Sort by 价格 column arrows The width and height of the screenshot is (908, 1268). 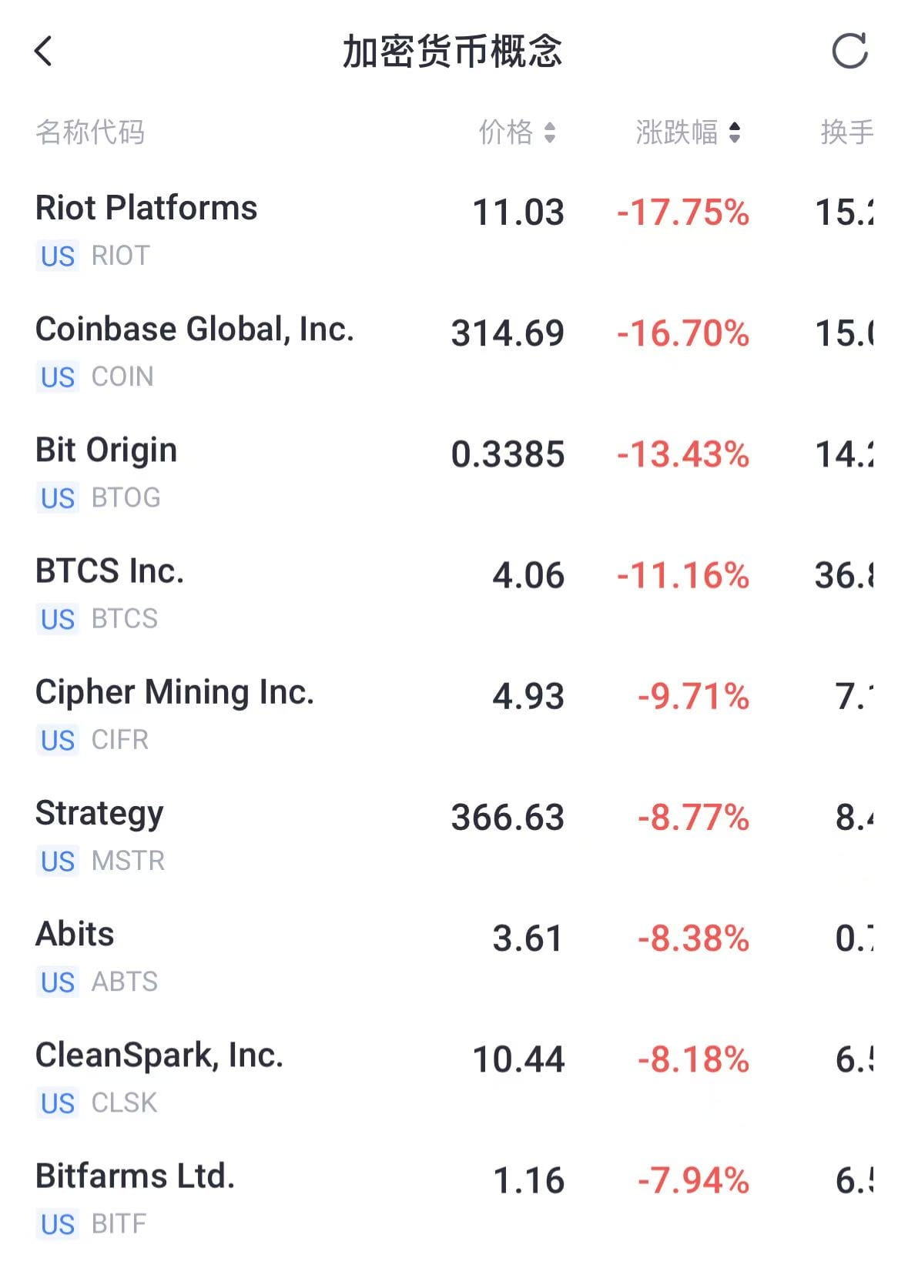point(549,132)
